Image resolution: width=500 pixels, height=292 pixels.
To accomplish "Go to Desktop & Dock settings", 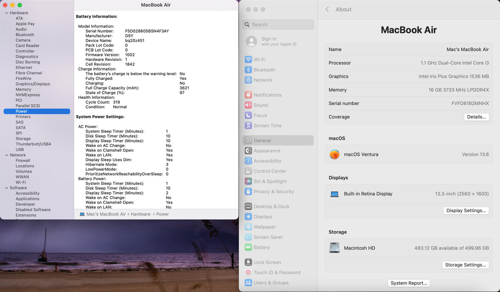I will click(x=271, y=207).
